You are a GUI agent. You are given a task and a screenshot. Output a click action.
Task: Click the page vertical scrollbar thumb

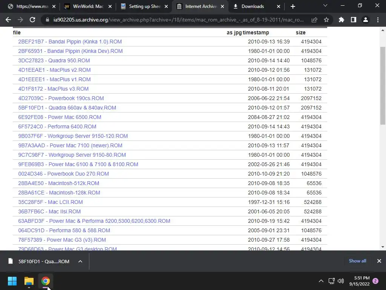383,86
